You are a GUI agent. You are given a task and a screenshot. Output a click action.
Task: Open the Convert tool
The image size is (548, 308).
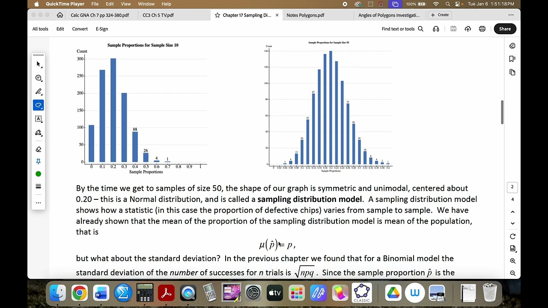pos(80,29)
